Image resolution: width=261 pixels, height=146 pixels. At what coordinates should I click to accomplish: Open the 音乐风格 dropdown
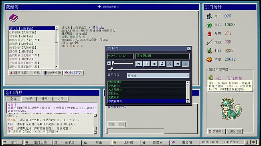pos(158,76)
